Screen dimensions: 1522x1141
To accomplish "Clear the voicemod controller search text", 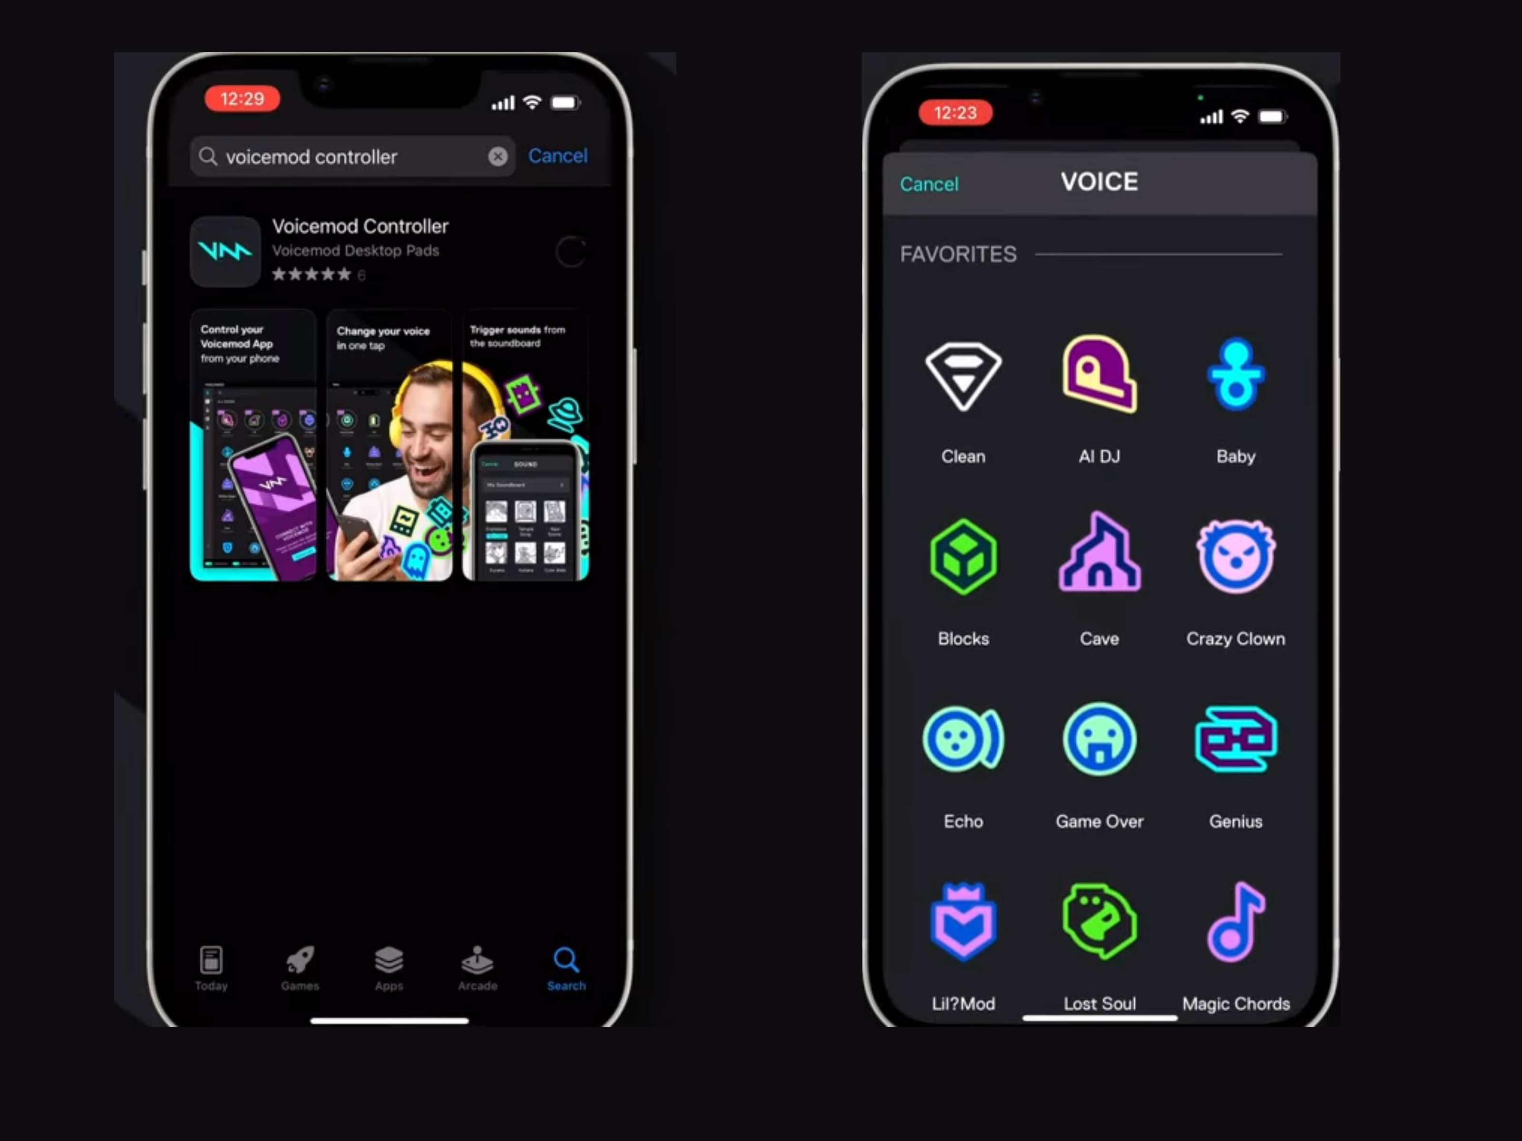I will click(498, 156).
